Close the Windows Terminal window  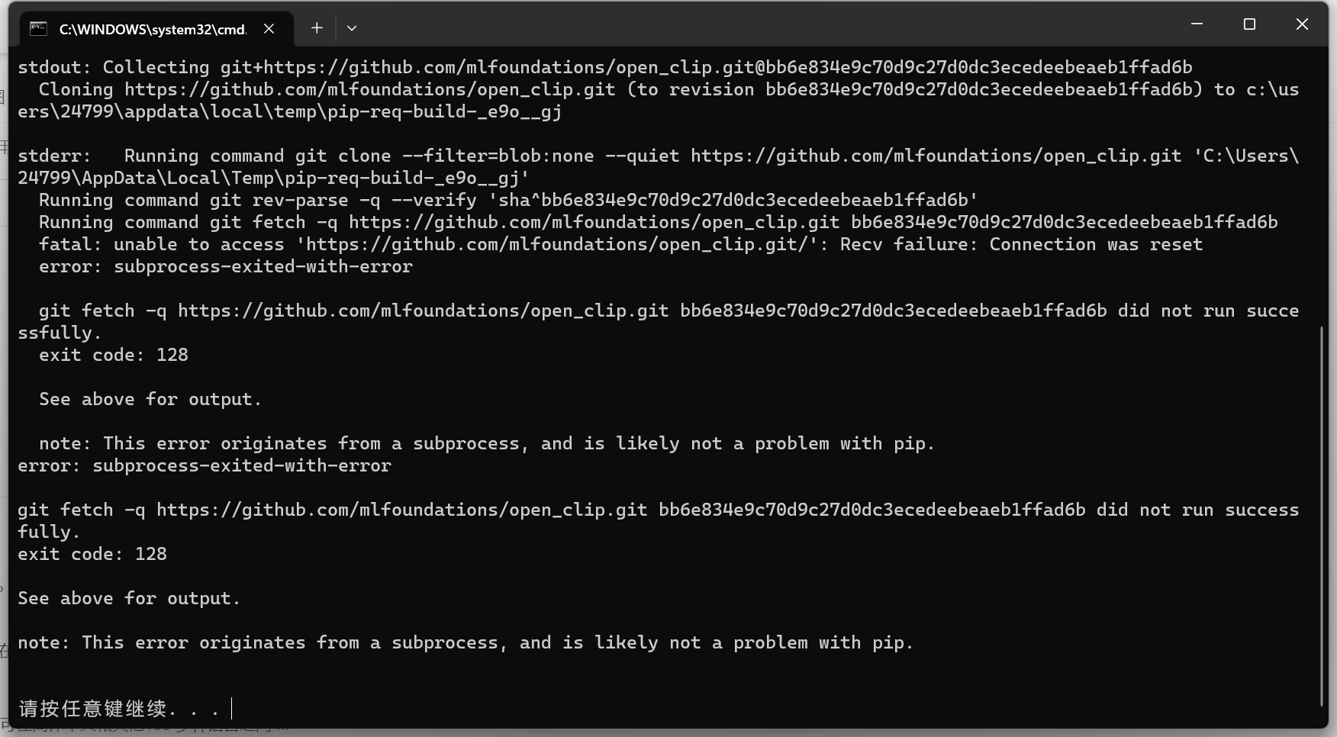pos(1301,24)
